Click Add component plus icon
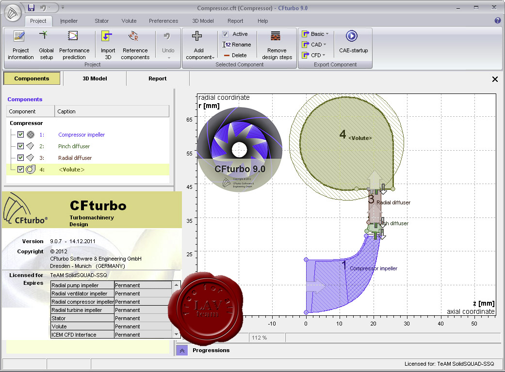This screenshot has height=372, width=505. [197, 36]
